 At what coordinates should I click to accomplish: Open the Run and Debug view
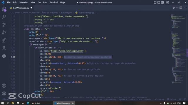click(4, 32)
